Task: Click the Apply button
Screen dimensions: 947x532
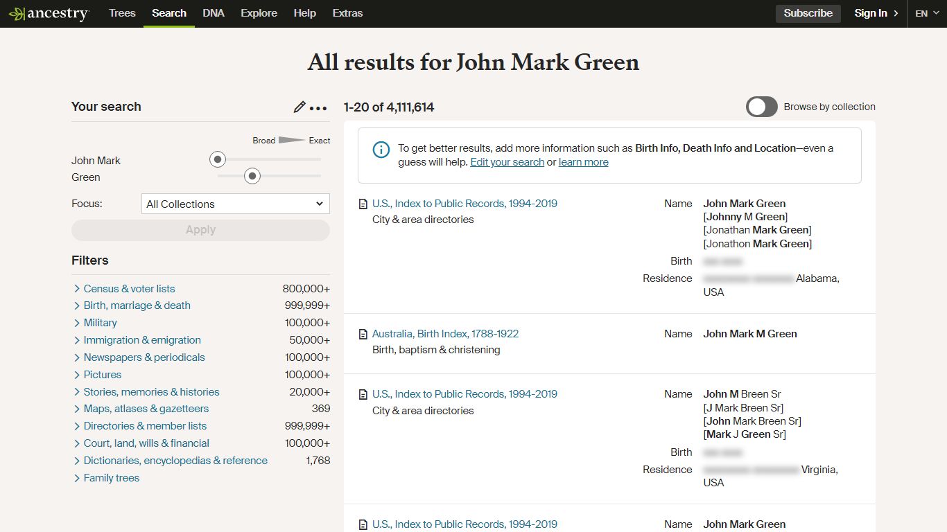Action: pyautogui.click(x=200, y=230)
